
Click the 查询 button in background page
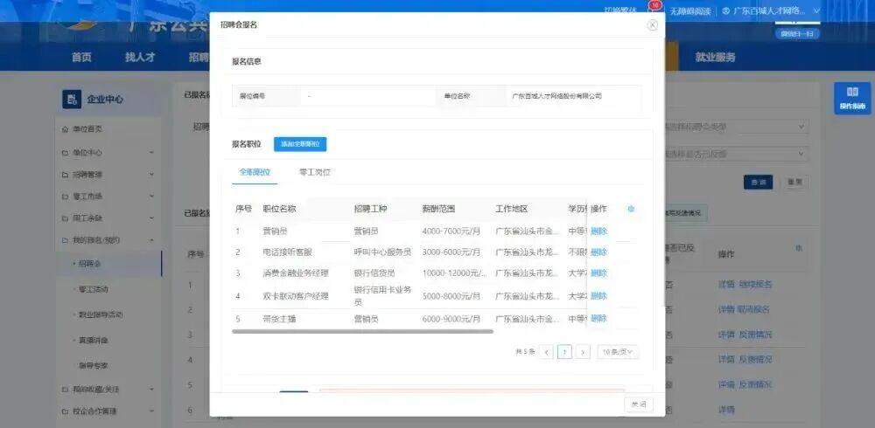click(758, 182)
